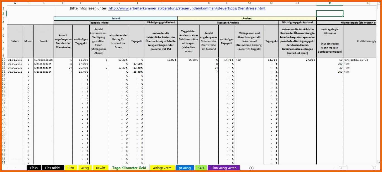Open the EAR sheet tab
Screen dimensions: 382x172
200,168
